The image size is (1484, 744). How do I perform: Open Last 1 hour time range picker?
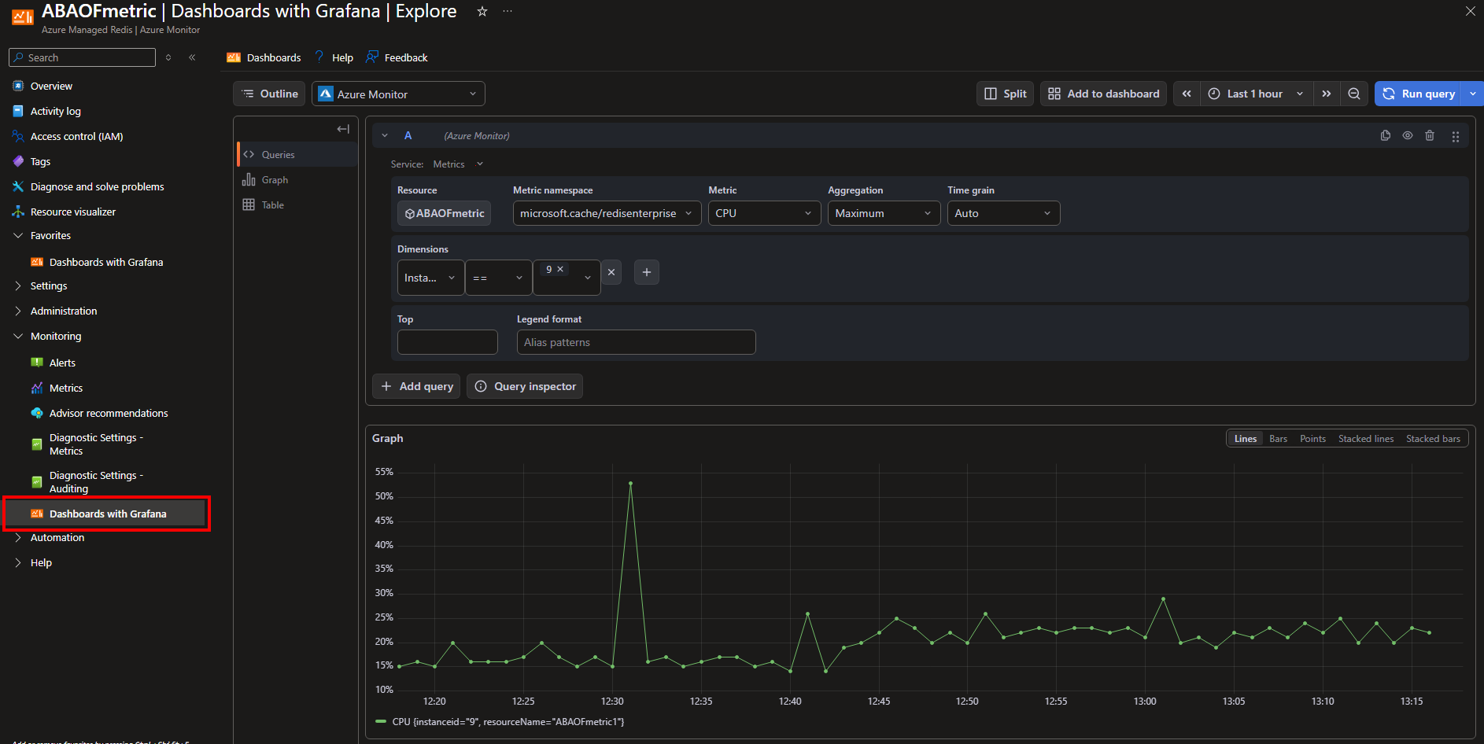pyautogui.click(x=1256, y=94)
